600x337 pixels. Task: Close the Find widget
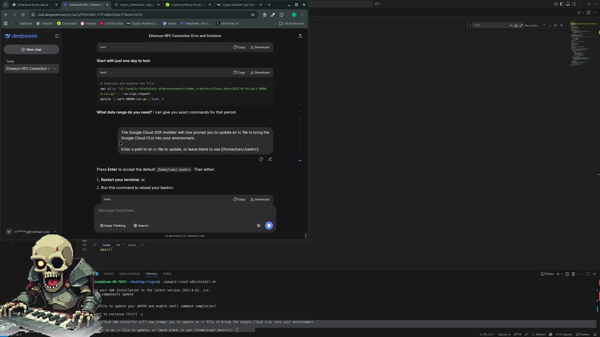coord(562,25)
